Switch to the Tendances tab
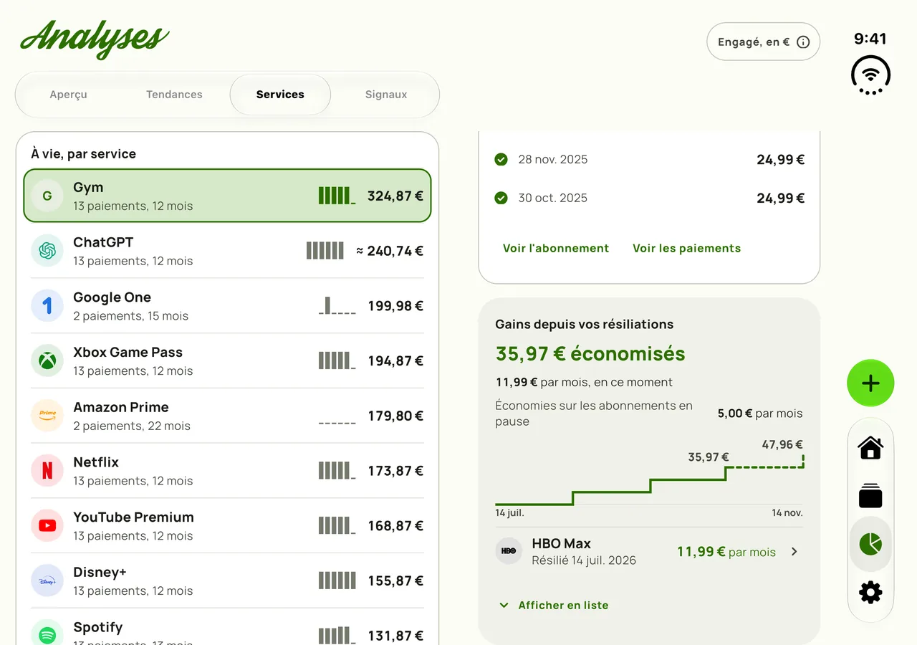The image size is (917, 645). (174, 95)
